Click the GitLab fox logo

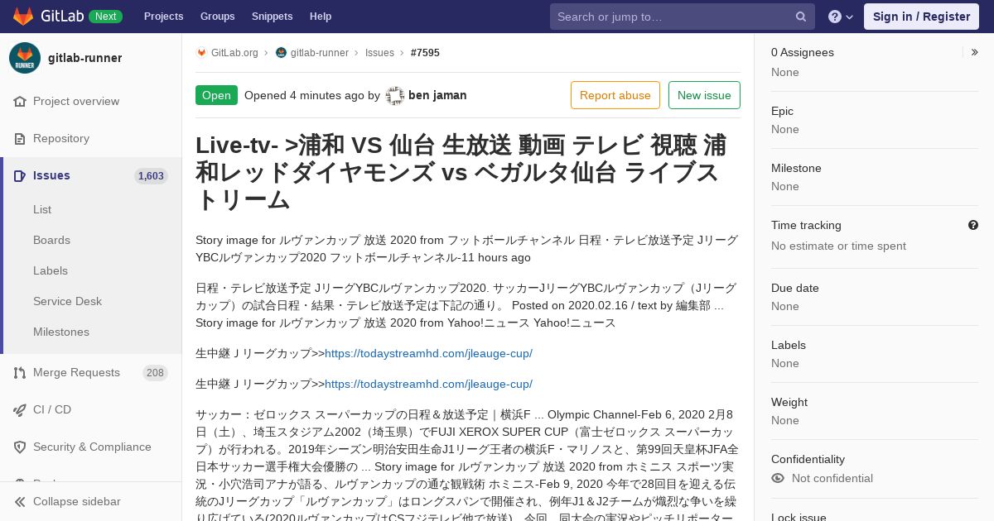click(x=23, y=17)
